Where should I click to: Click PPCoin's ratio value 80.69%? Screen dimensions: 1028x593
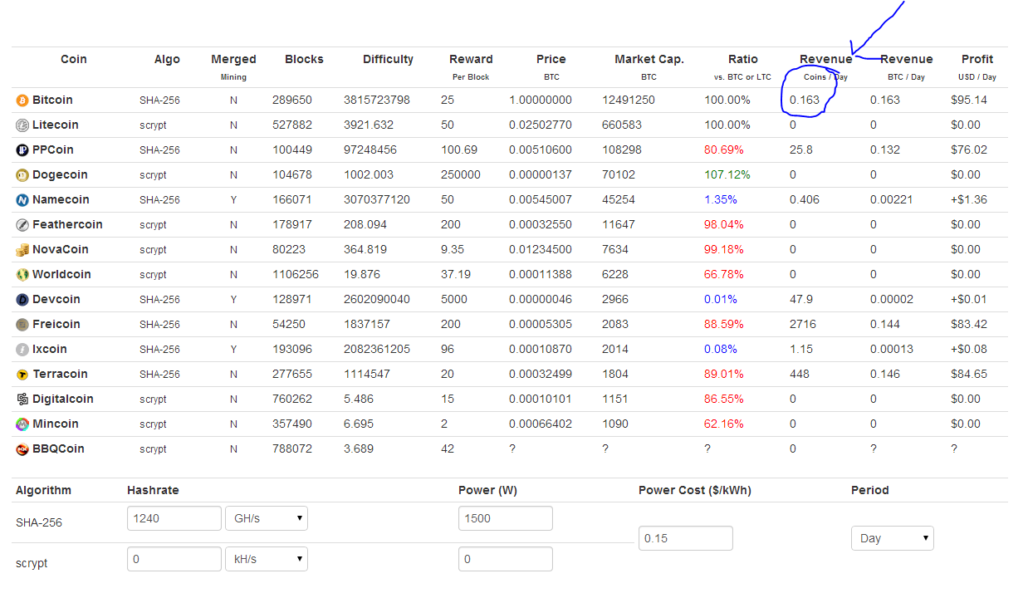tap(724, 149)
